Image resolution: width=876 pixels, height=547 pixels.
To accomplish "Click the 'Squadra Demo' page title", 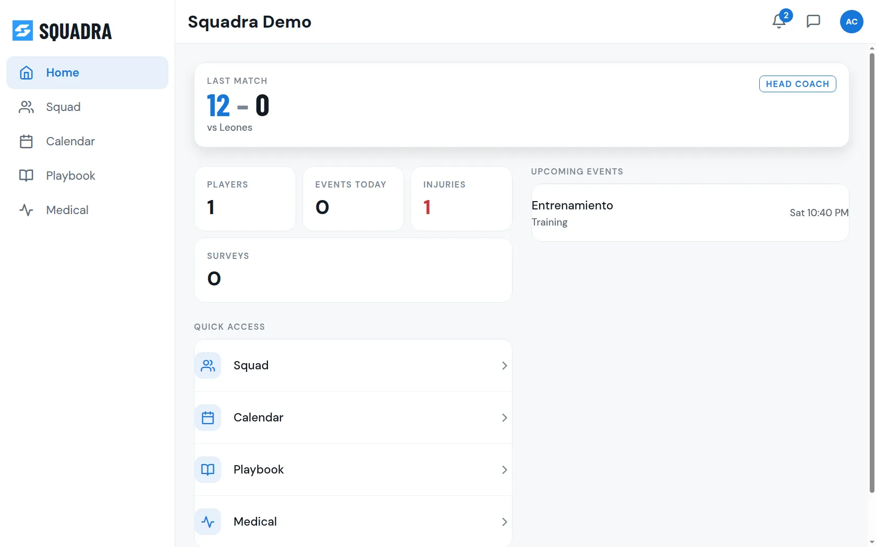I will [249, 22].
